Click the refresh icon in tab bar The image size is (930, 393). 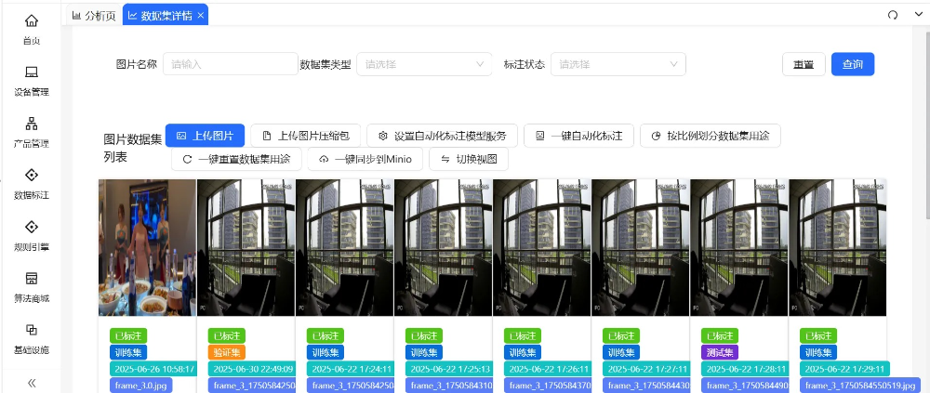(893, 15)
